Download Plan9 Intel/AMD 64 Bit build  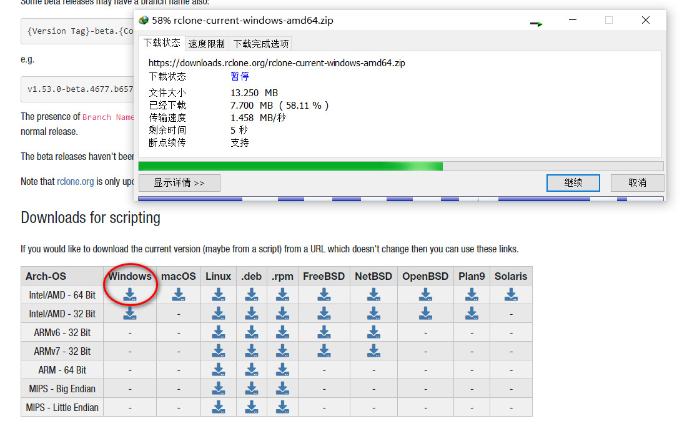pyautogui.click(x=472, y=295)
